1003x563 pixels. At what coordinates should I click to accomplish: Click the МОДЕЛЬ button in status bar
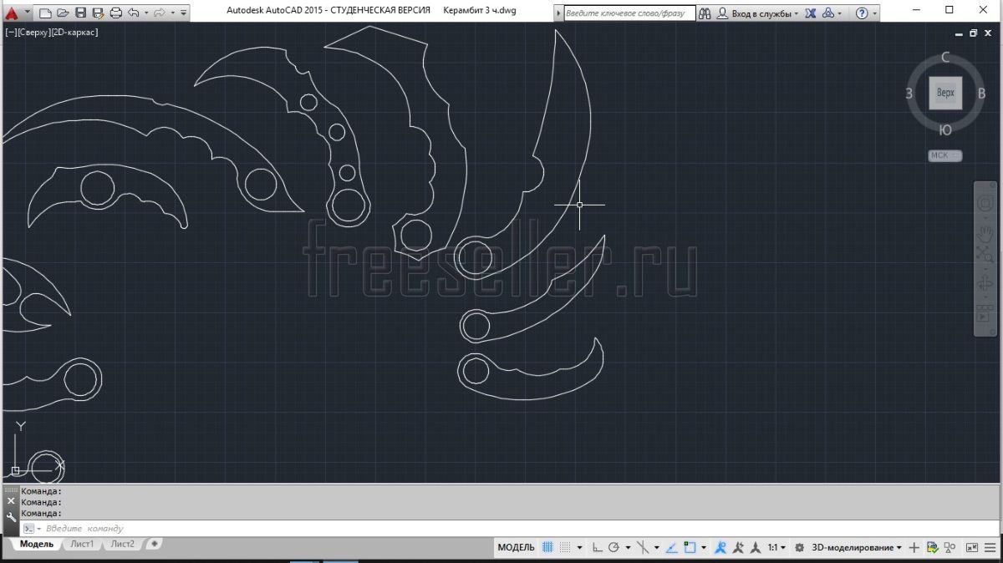pyautogui.click(x=516, y=548)
